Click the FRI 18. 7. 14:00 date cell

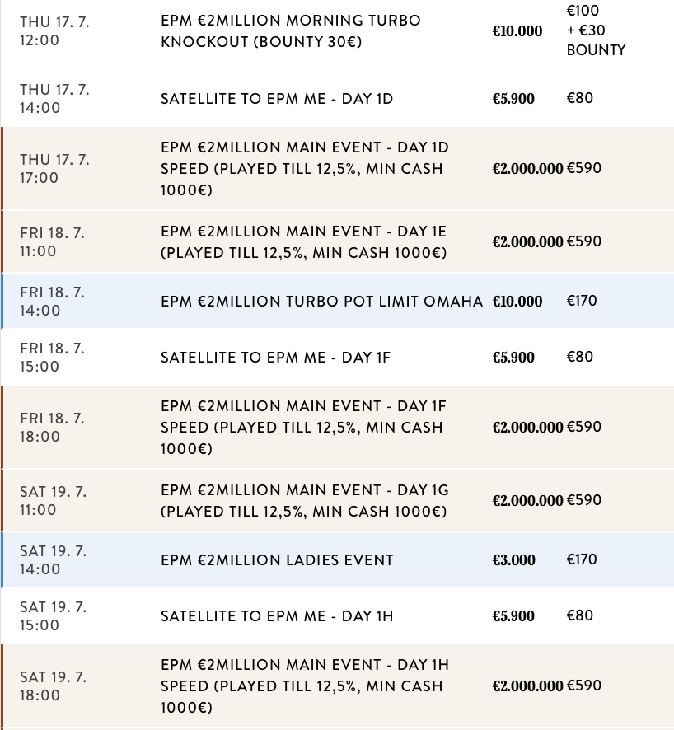tap(52, 302)
